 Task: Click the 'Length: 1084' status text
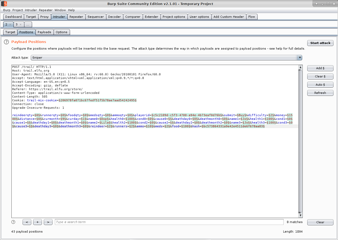(293, 232)
